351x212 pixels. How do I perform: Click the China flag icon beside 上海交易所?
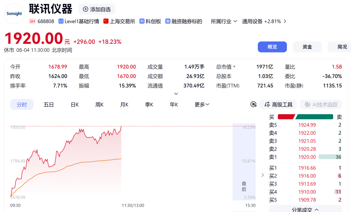[106, 21]
